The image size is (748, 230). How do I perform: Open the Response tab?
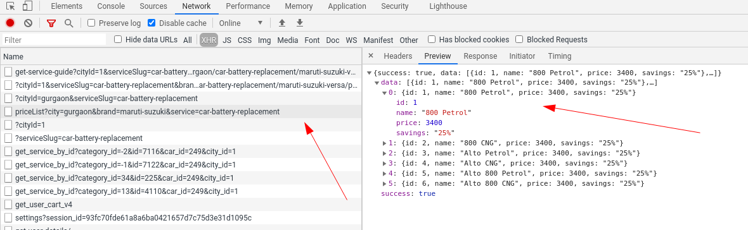[x=480, y=56]
